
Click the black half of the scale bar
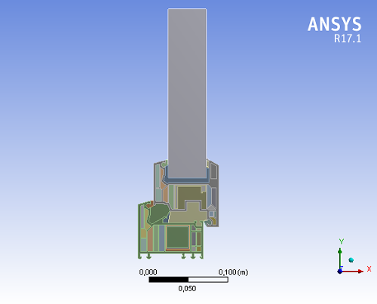coord(169,280)
